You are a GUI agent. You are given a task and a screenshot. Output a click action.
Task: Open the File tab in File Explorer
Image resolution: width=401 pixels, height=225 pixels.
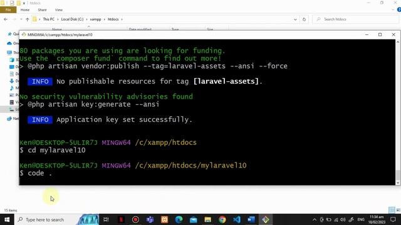8,10
